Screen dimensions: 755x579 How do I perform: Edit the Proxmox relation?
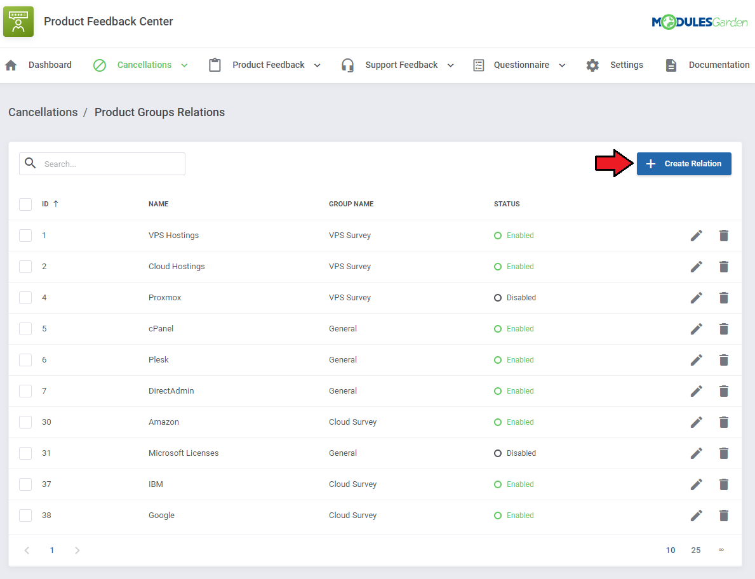[x=696, y=298]
